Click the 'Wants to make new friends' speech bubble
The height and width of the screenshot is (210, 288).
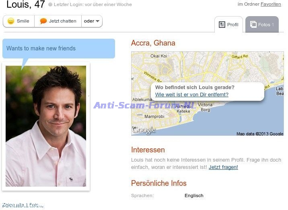point(59,48)
